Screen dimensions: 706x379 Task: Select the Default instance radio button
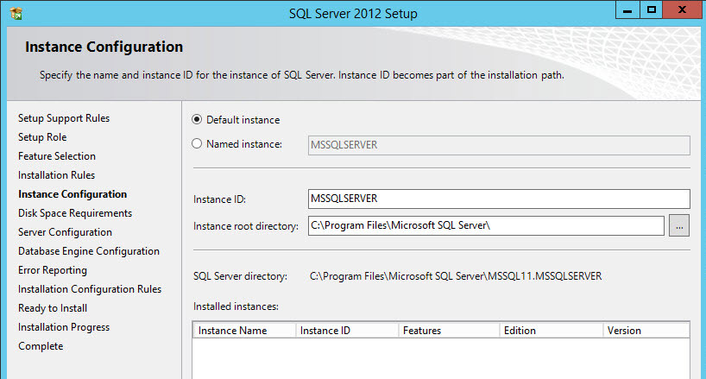coord(197,120)
